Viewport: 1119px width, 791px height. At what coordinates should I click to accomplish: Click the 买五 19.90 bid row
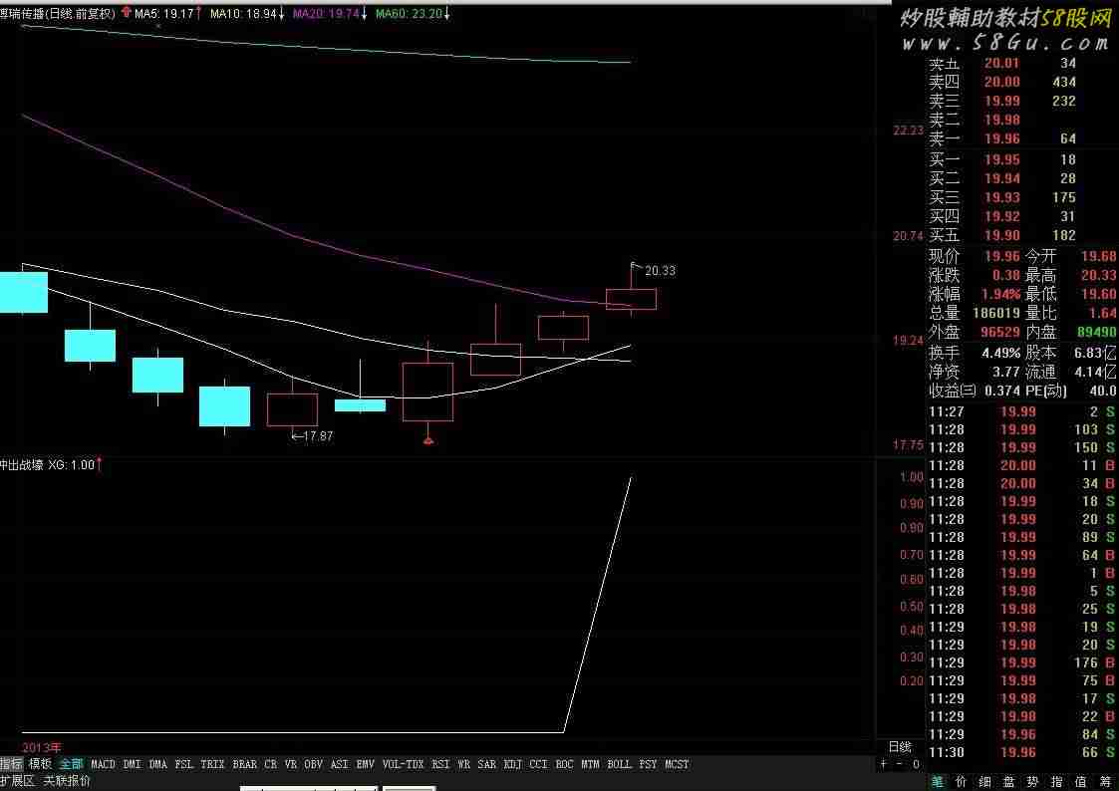1002,235
